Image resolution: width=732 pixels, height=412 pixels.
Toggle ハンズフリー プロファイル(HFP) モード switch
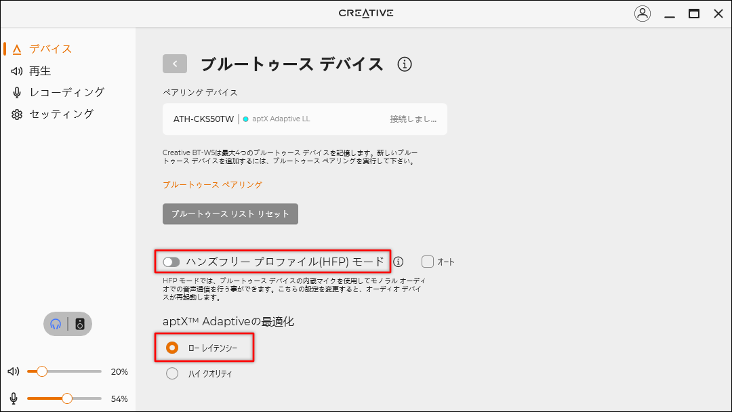pos(171,262)
